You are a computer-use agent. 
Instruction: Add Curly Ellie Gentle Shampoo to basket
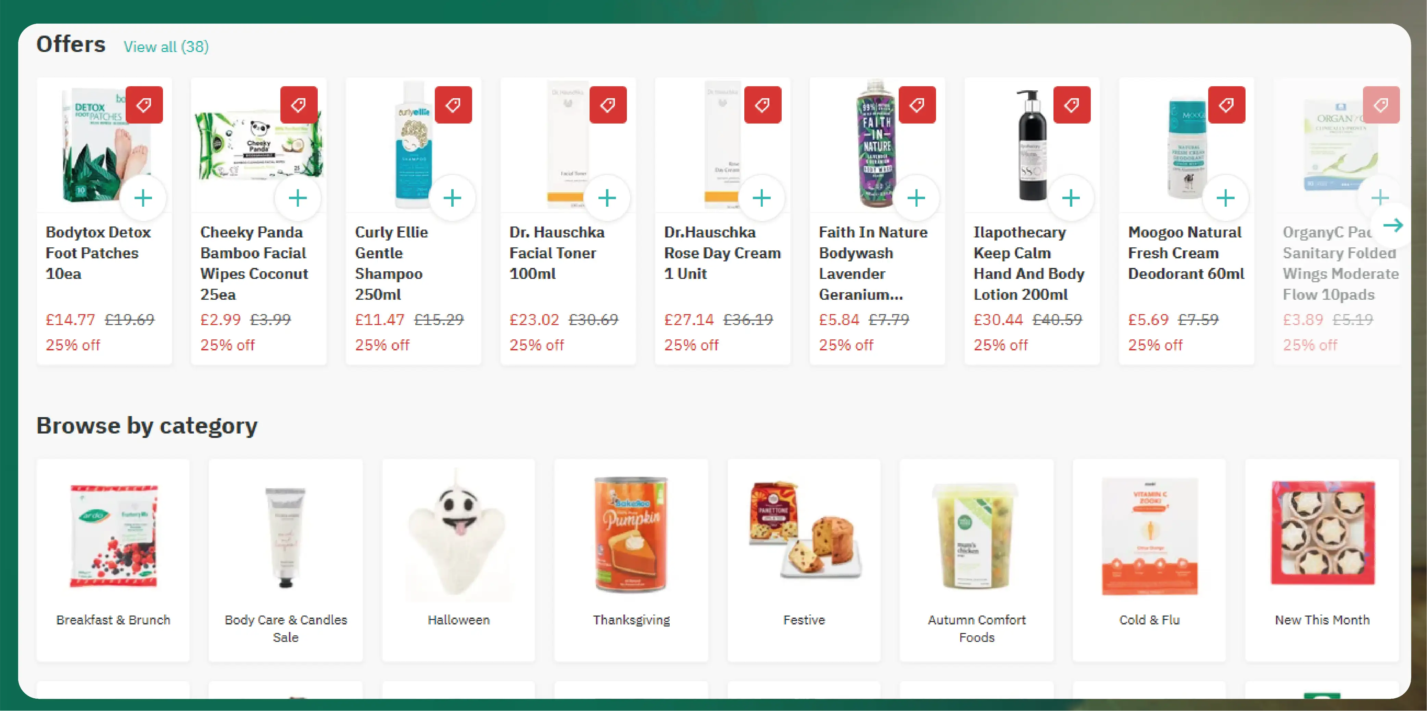click(452, 198)
